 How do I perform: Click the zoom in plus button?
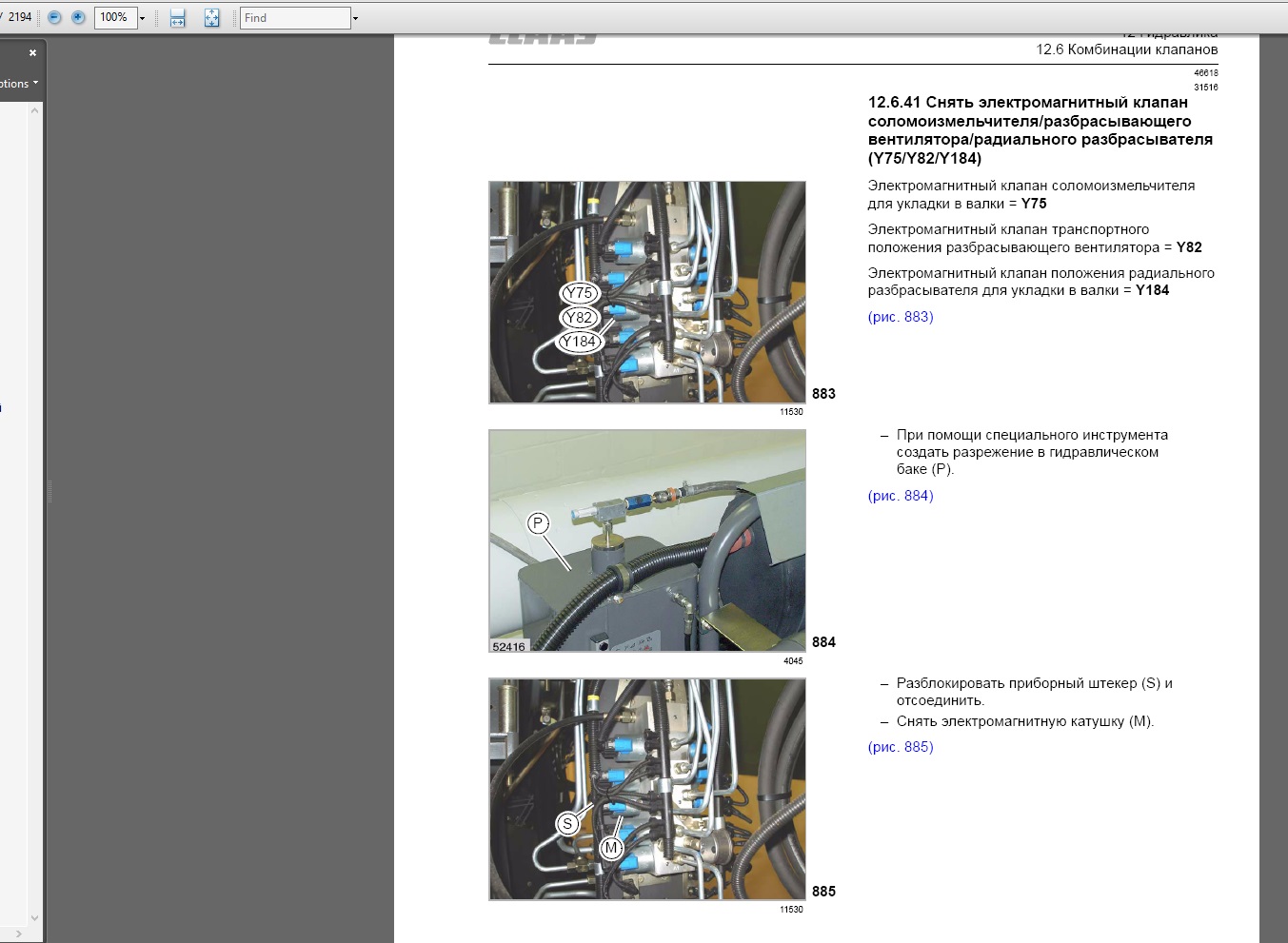pos(78,17)
